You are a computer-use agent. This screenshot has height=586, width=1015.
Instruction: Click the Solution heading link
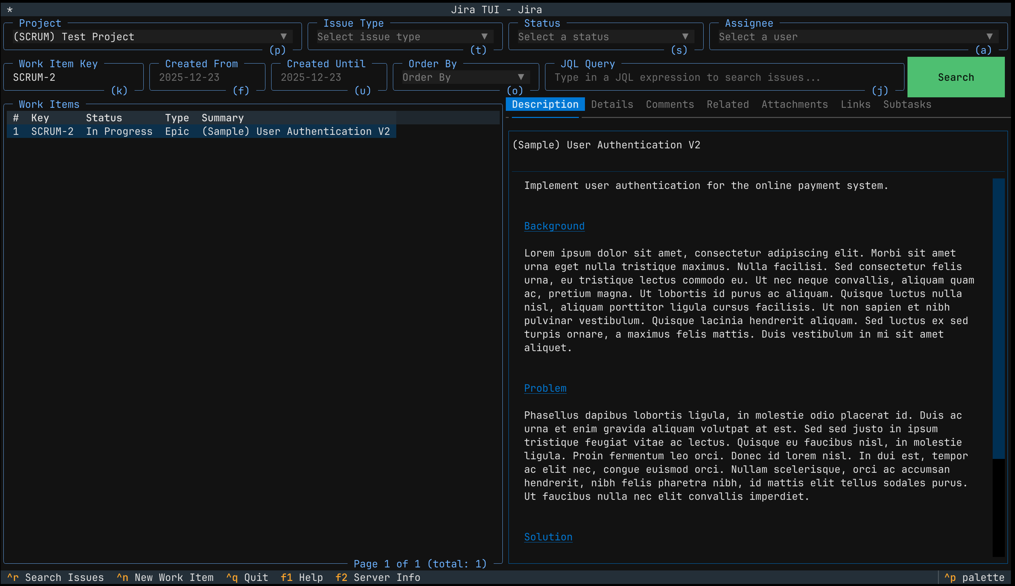pos(548,537)
